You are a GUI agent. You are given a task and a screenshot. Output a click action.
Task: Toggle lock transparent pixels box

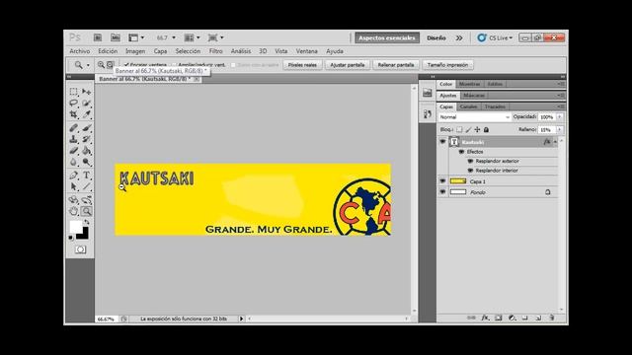[x=459, y=129]
